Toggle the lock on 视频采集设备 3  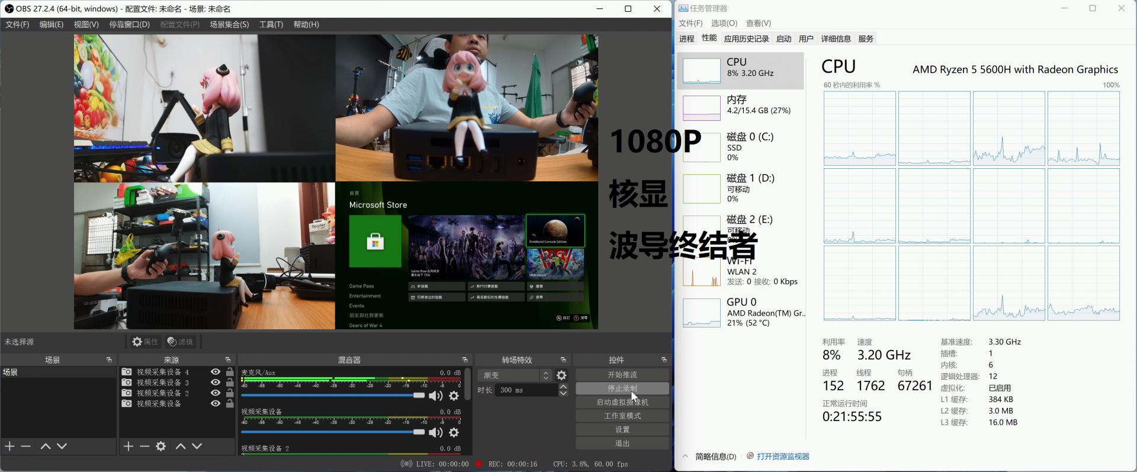click(x=230, y=383)
